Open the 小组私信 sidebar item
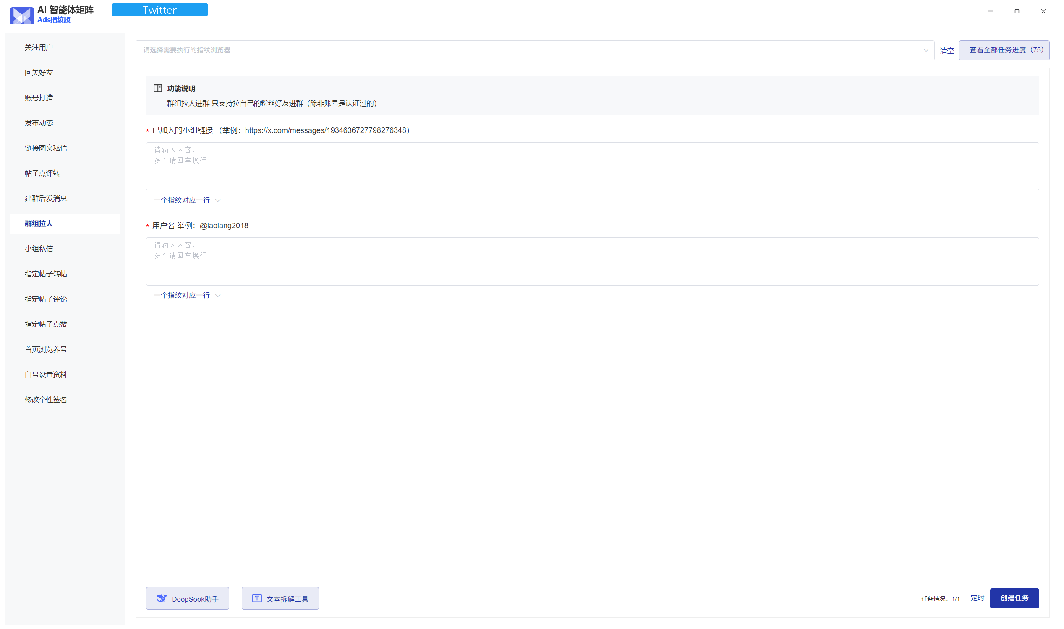 coord(39,249)
